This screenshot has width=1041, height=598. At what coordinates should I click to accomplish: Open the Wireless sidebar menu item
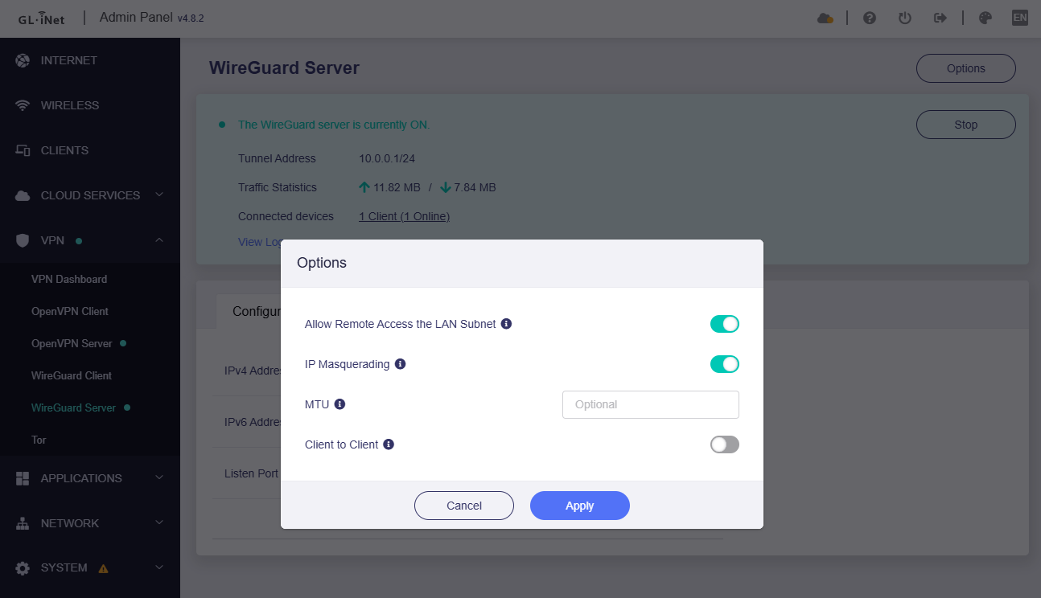coord(70,105)
